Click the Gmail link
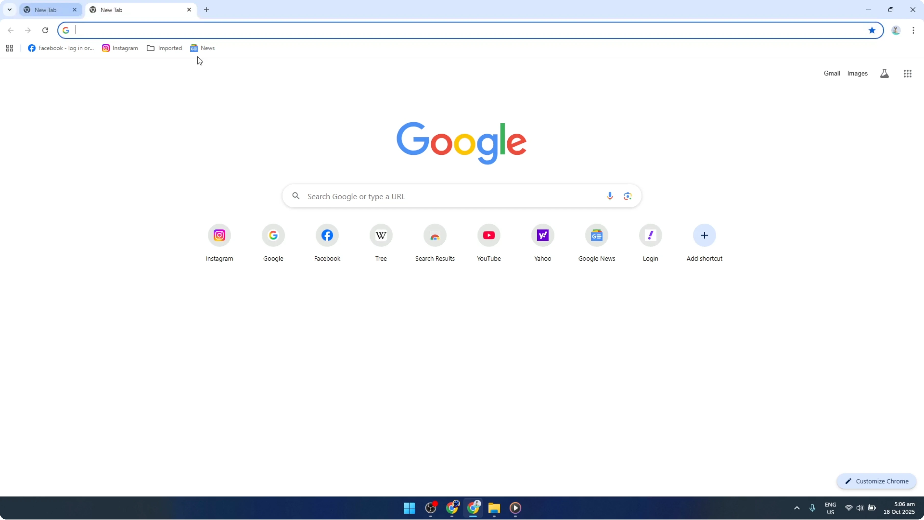924x520 pixels. point(831,73)
